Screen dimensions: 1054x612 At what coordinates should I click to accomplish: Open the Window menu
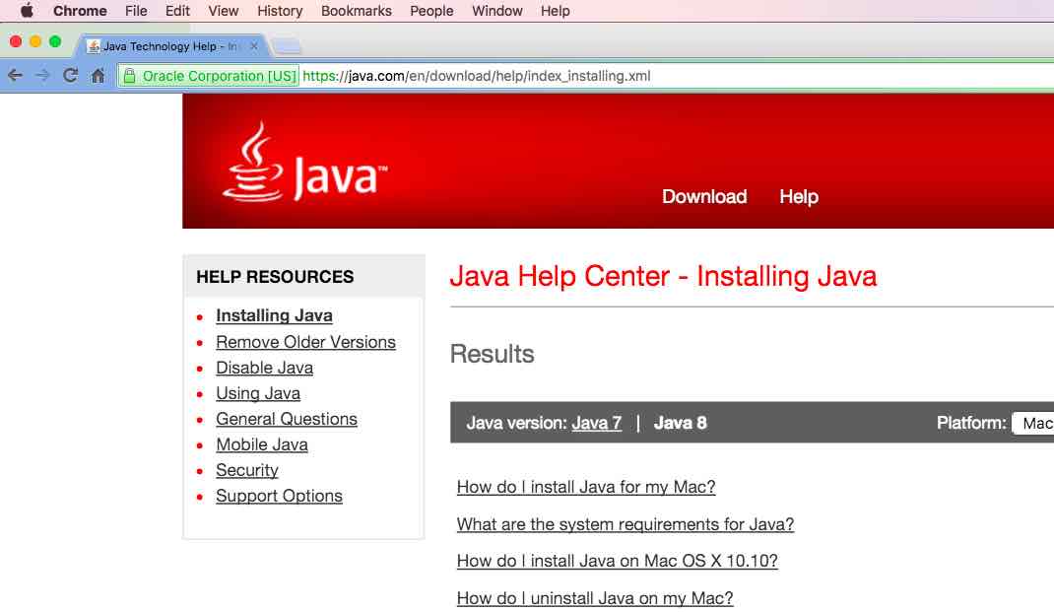[496, 11]
